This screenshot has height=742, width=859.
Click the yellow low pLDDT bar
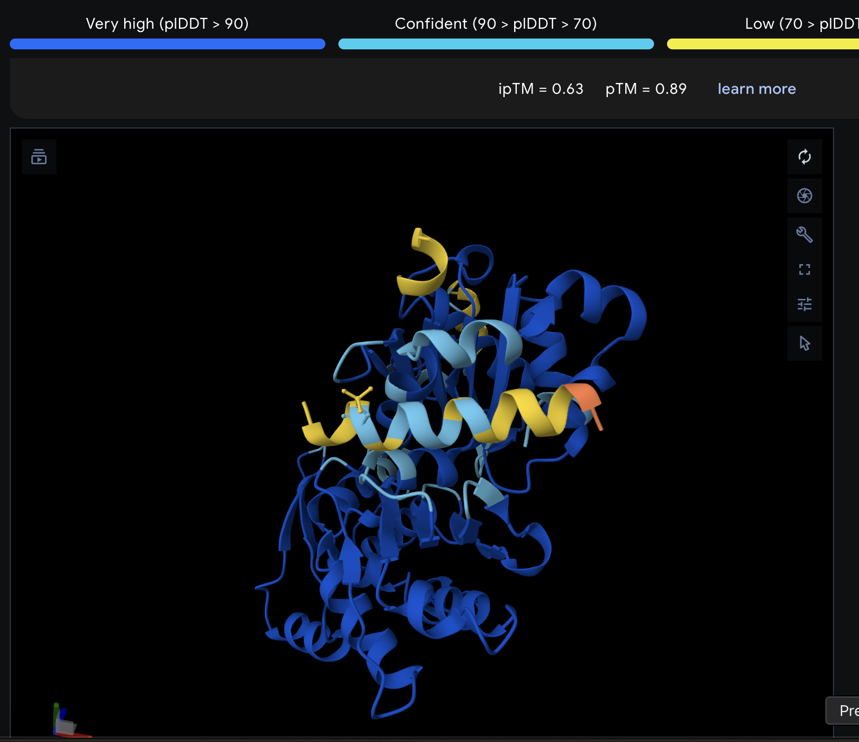pyautogui.click(x=762, y=44)
